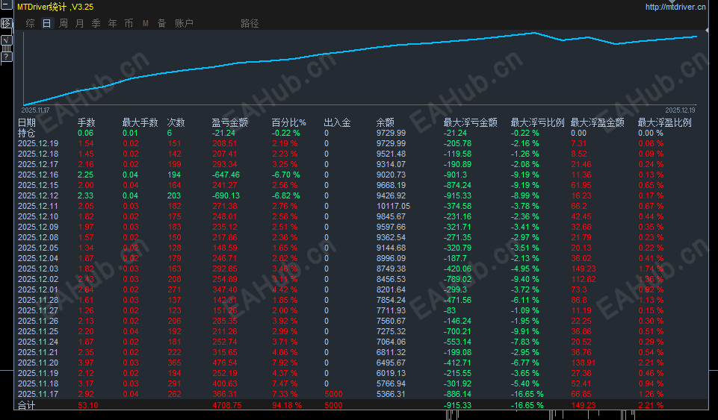The height and width of the screenshot is (420, 718).
Task: Click the 百分比% column header
Action: [289, 122]
